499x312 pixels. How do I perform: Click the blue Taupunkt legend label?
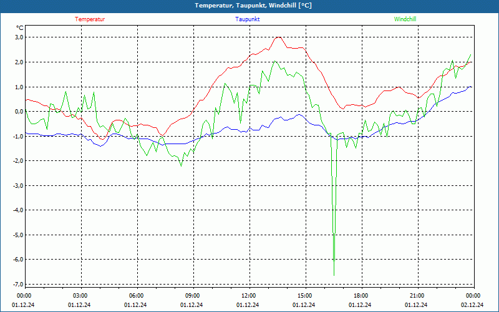click(247, 19)
